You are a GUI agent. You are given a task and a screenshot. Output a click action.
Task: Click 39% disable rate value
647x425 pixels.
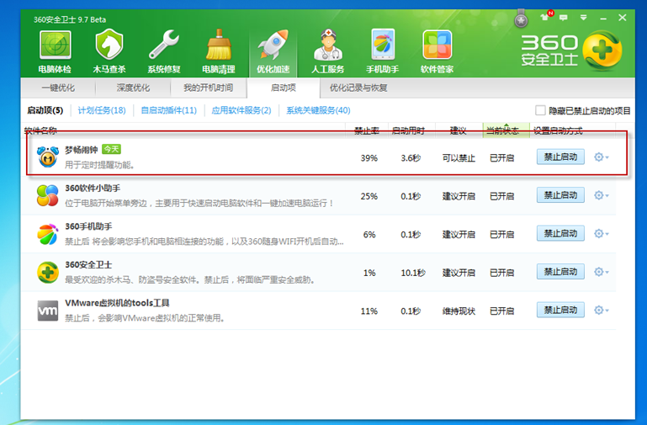pyautogui.click(x=369, y=158)
